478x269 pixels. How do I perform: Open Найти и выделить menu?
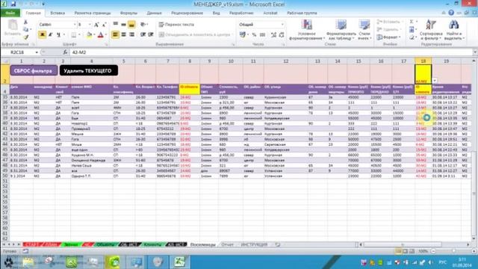455,30
